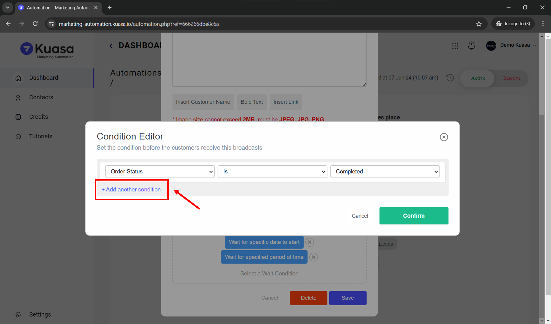Remove the 'Wait for specific date' condition
Screen dimensions: 551x324
[x=309, y=242]
